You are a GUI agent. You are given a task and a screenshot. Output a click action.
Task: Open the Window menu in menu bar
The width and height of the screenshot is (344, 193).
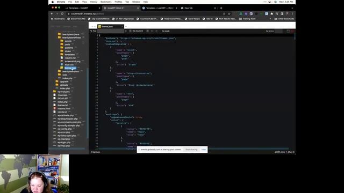(136, 2)
